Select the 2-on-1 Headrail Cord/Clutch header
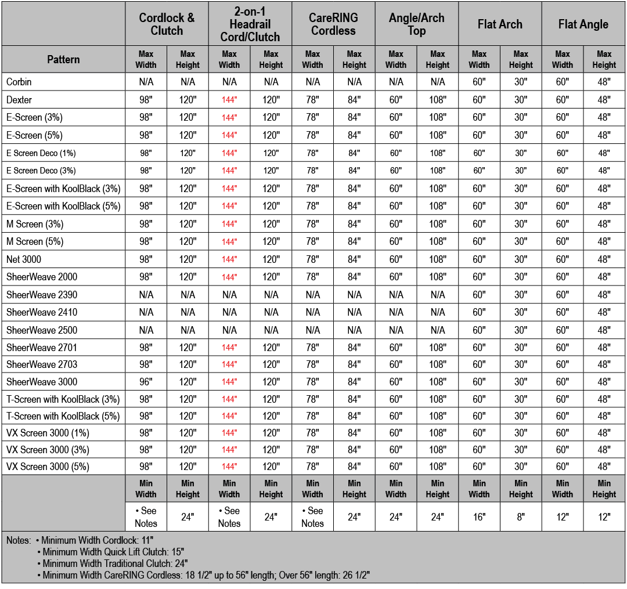This screenshot has width=627, height=589. click(250, 24)
